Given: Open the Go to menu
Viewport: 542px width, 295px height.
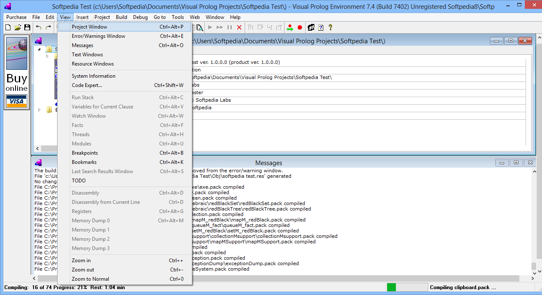Looking at the screenshot, I should [x=160, y=17].
